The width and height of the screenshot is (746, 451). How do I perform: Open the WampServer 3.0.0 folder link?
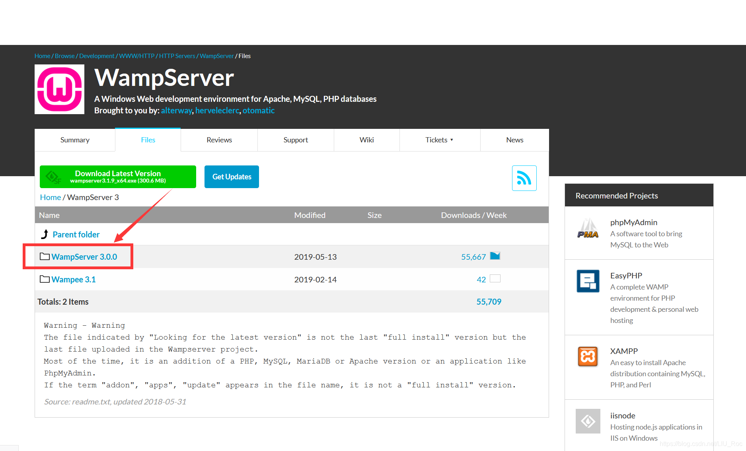tap(84, 257)
